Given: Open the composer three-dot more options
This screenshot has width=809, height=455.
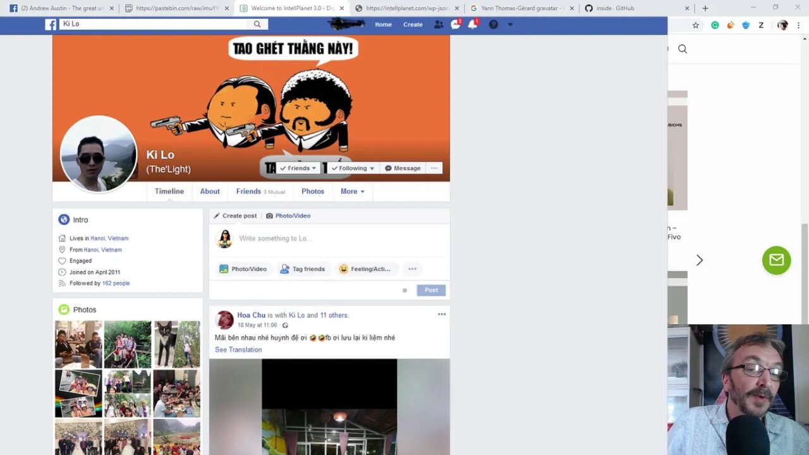Looking at the screenshot, I should 412,269.
